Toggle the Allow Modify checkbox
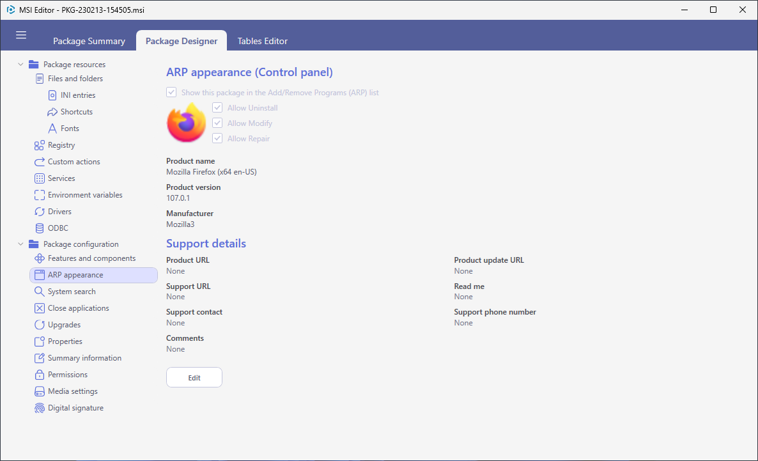 (x=217, y=123)
